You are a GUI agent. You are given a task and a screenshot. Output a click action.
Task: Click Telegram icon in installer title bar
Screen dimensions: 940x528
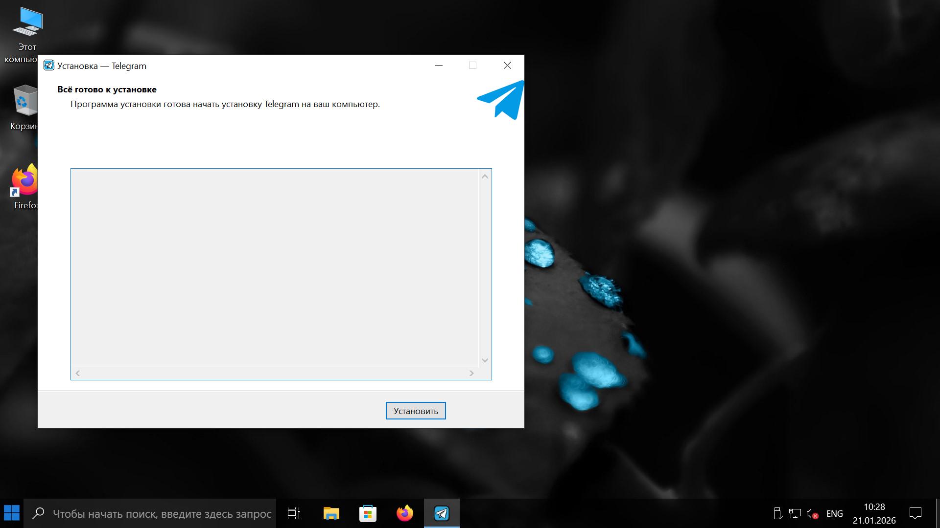point(49,66)
